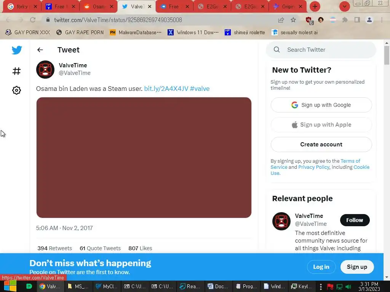View the 394 Retweets list
Viewport: 390px width, 292px height.
[54, 248]
